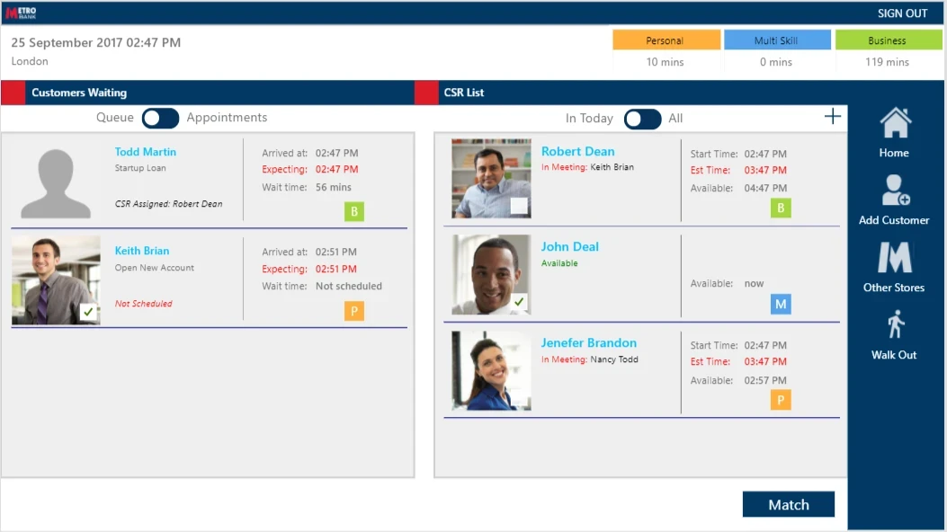
Task: Open the Personal availability tab
Action: (x=666, y=40)
